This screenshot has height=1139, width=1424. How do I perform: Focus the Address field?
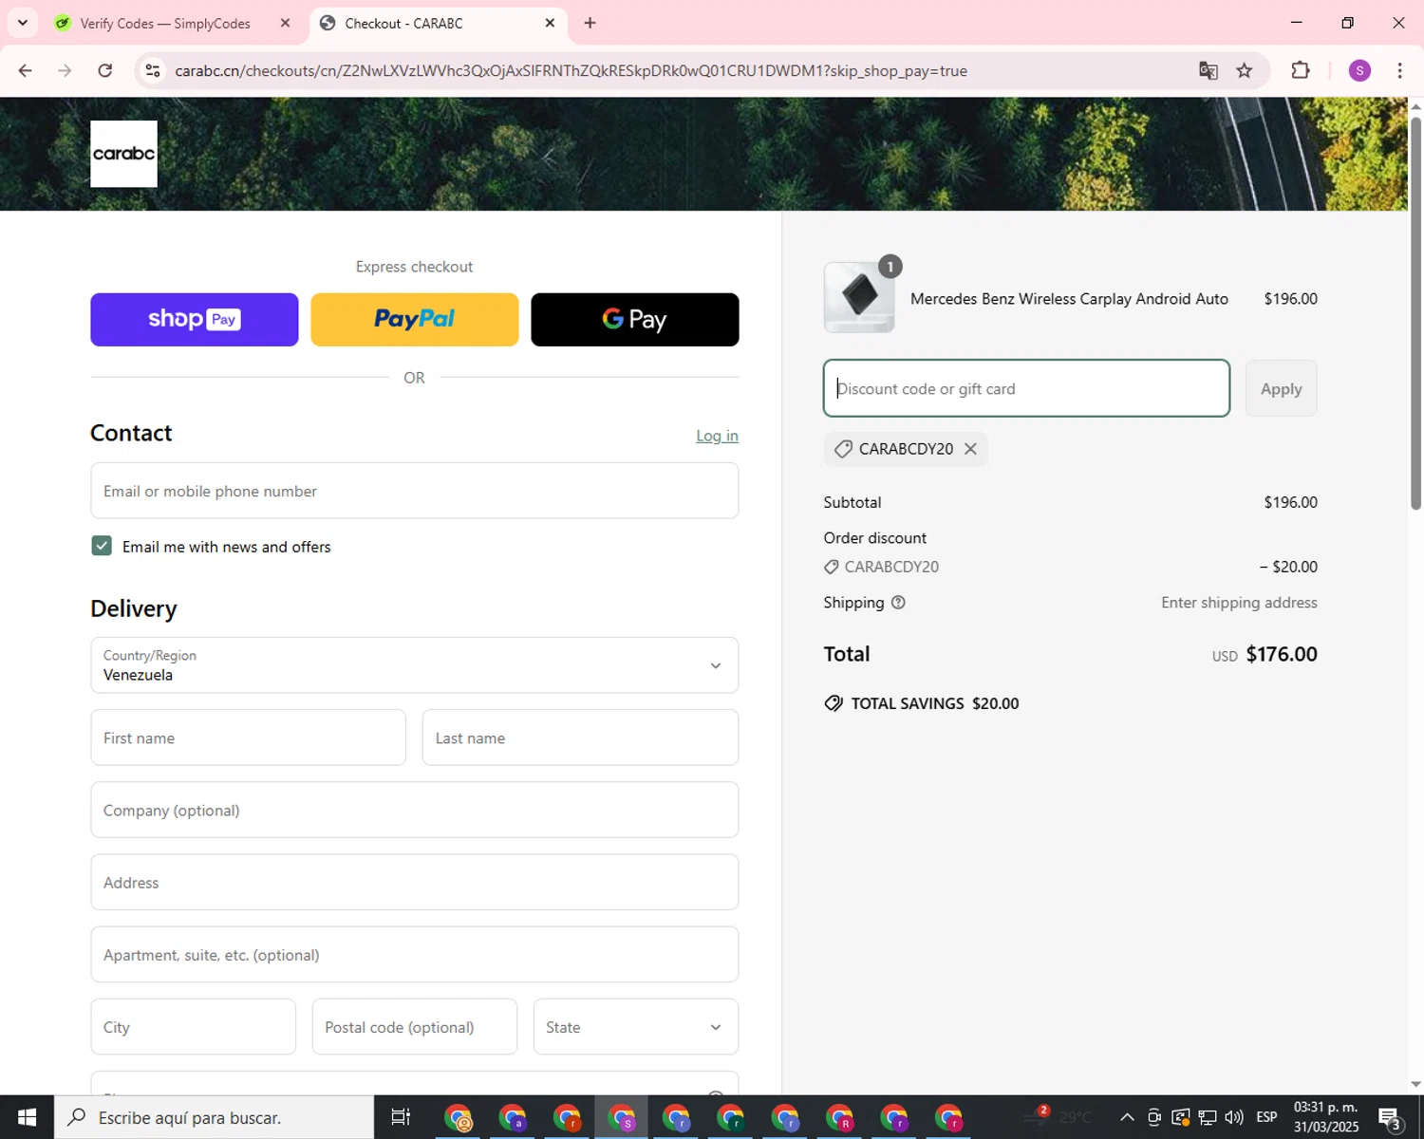(x=415, y=882)
